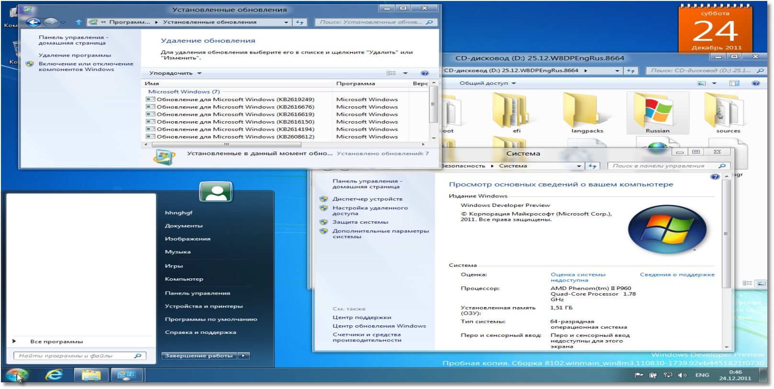
Task: Refresh the Installed Updates address bar
Action: coord(300,22)
